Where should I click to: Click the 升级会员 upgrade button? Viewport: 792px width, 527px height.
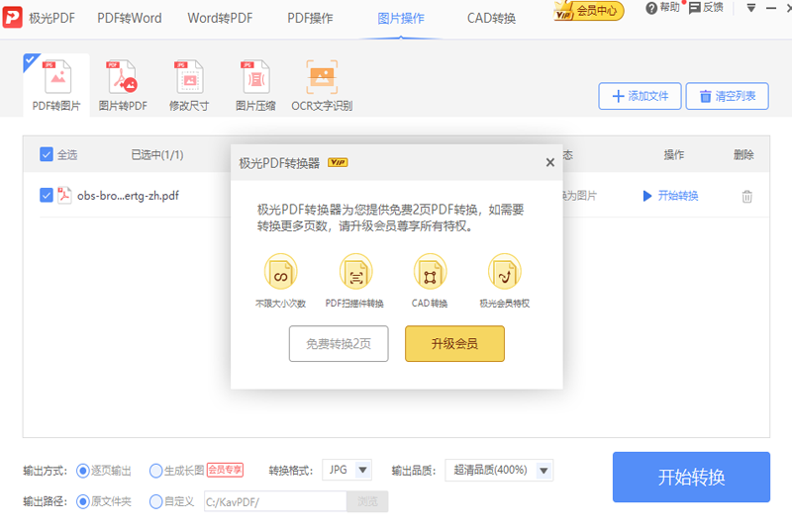coord(454,344)
